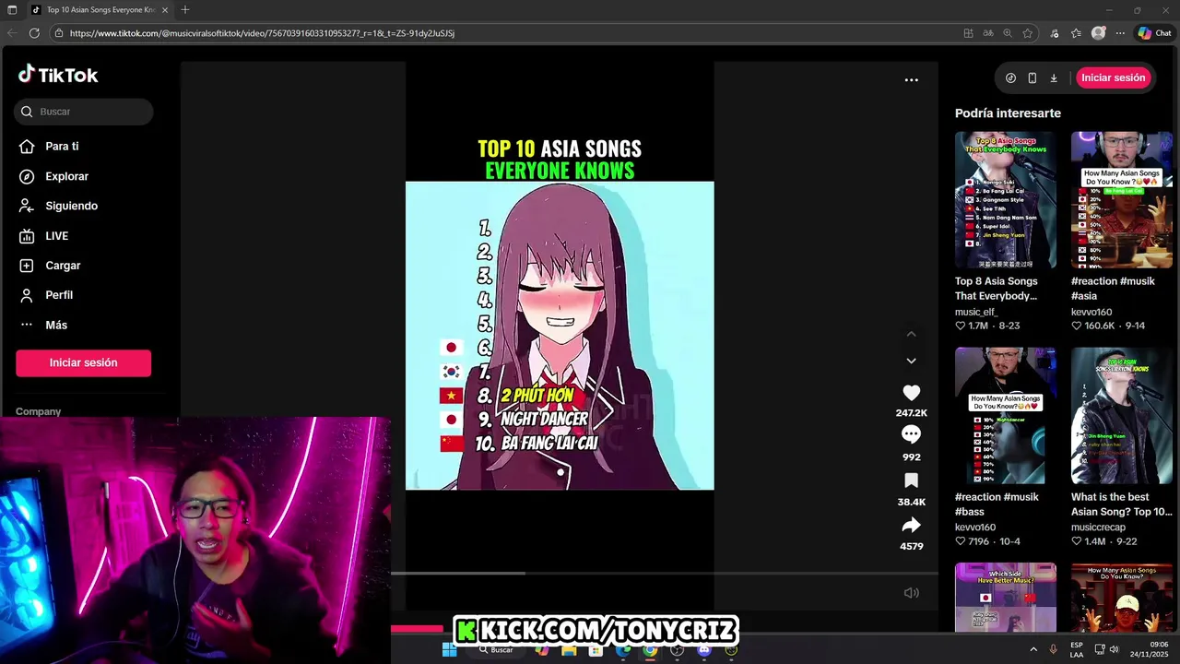Open the Perfil page
Image resolution: width=1180 pixels, height=664 pixels.
[x=46, y=295]
